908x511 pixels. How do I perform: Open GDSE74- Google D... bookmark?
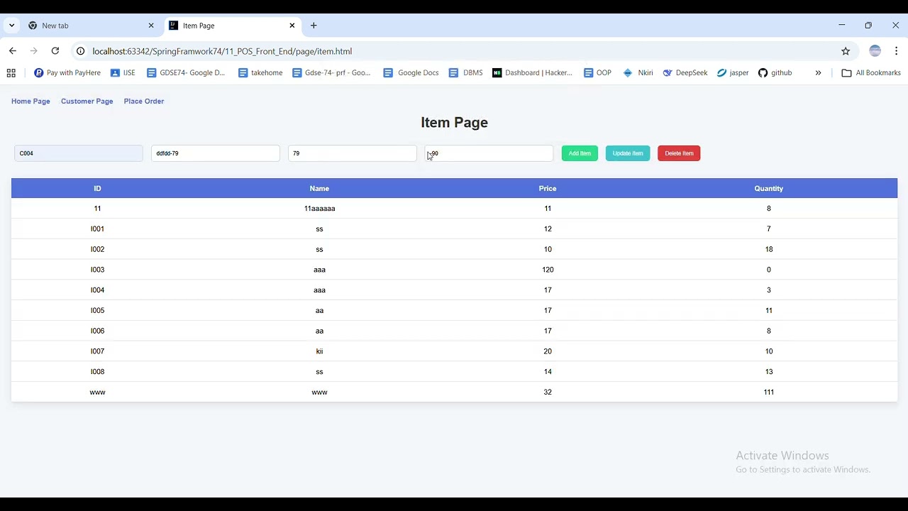[x=186, y=73]
